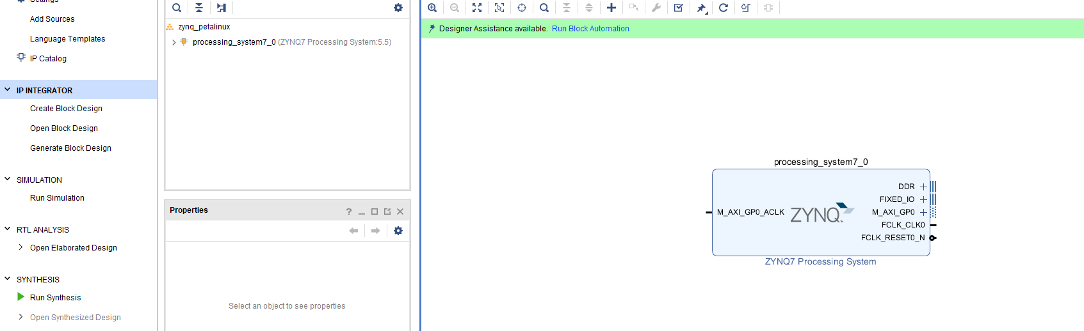
Task: Click the processing_system7_0 block title
Action: click(821, 162)
